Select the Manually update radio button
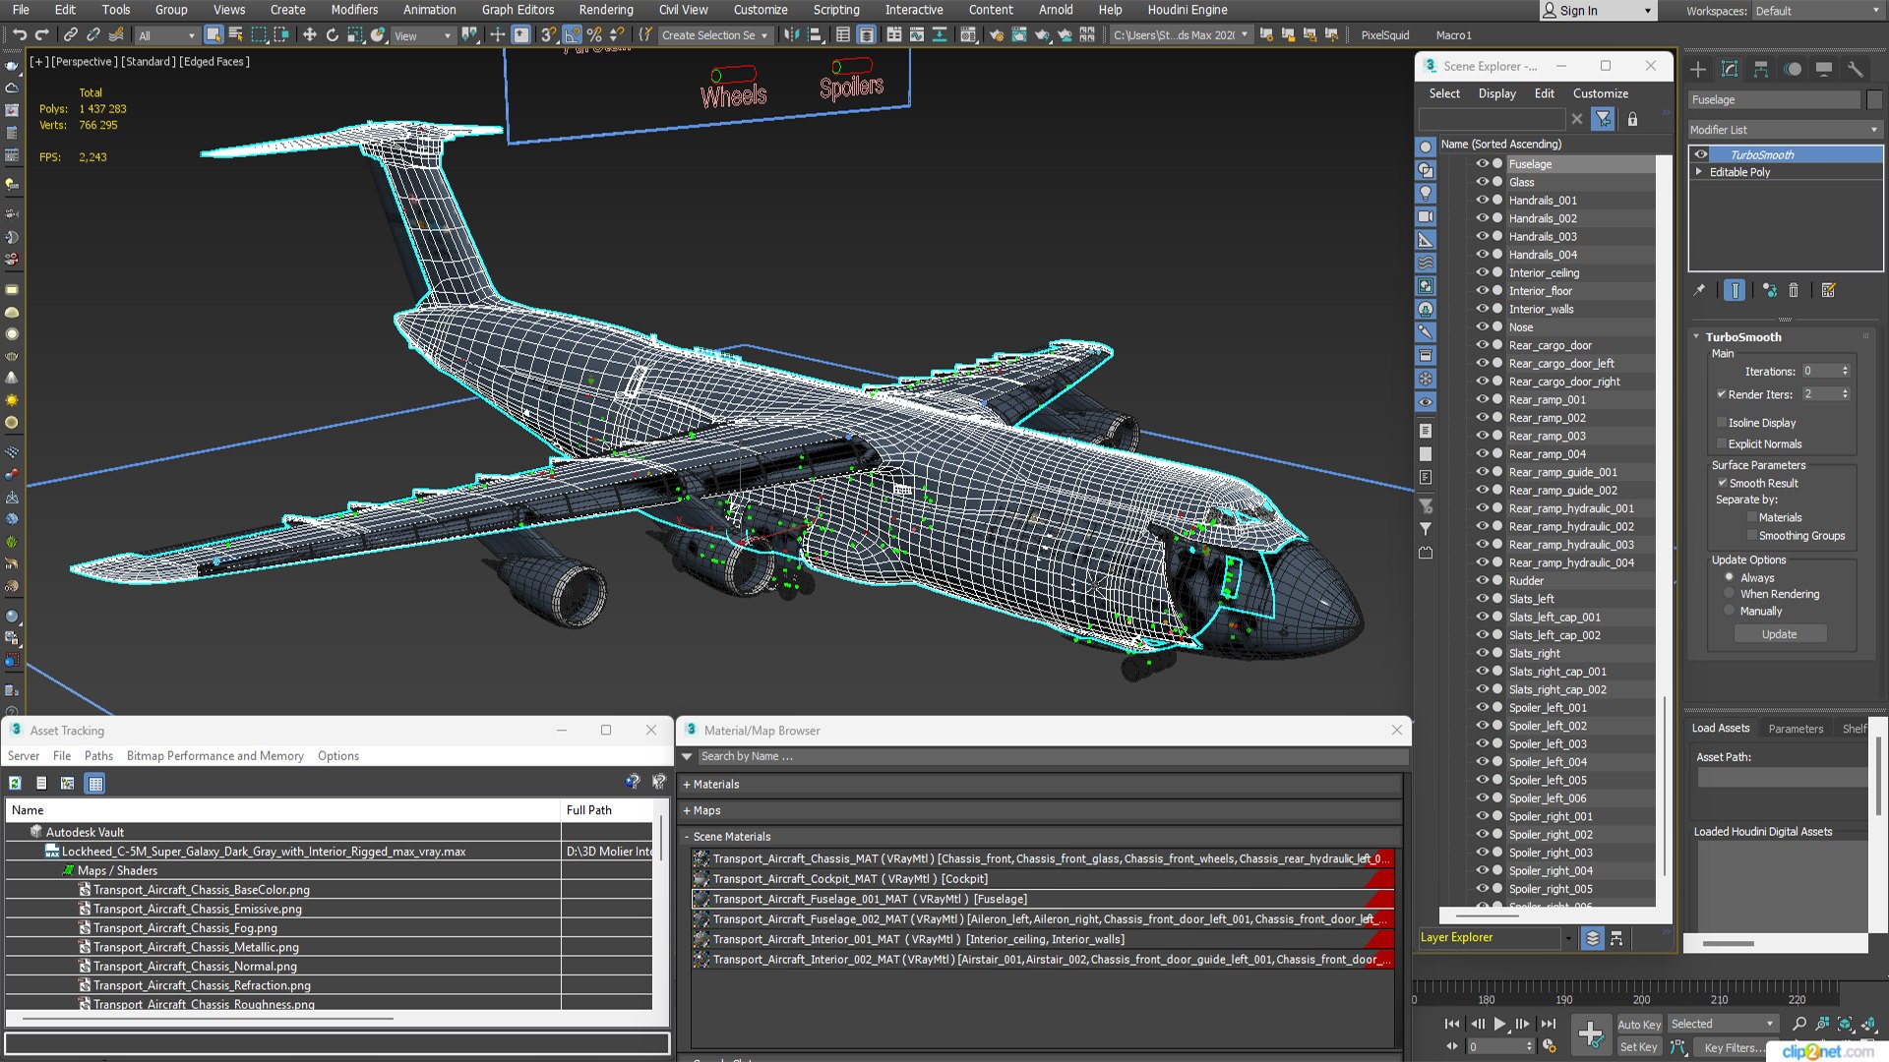This screenshot has width=1889, height=1062. coord(1730,611)
